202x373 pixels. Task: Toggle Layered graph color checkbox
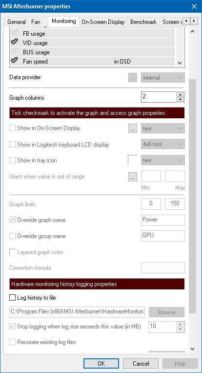pyautogui.click(x=12, y=252)
